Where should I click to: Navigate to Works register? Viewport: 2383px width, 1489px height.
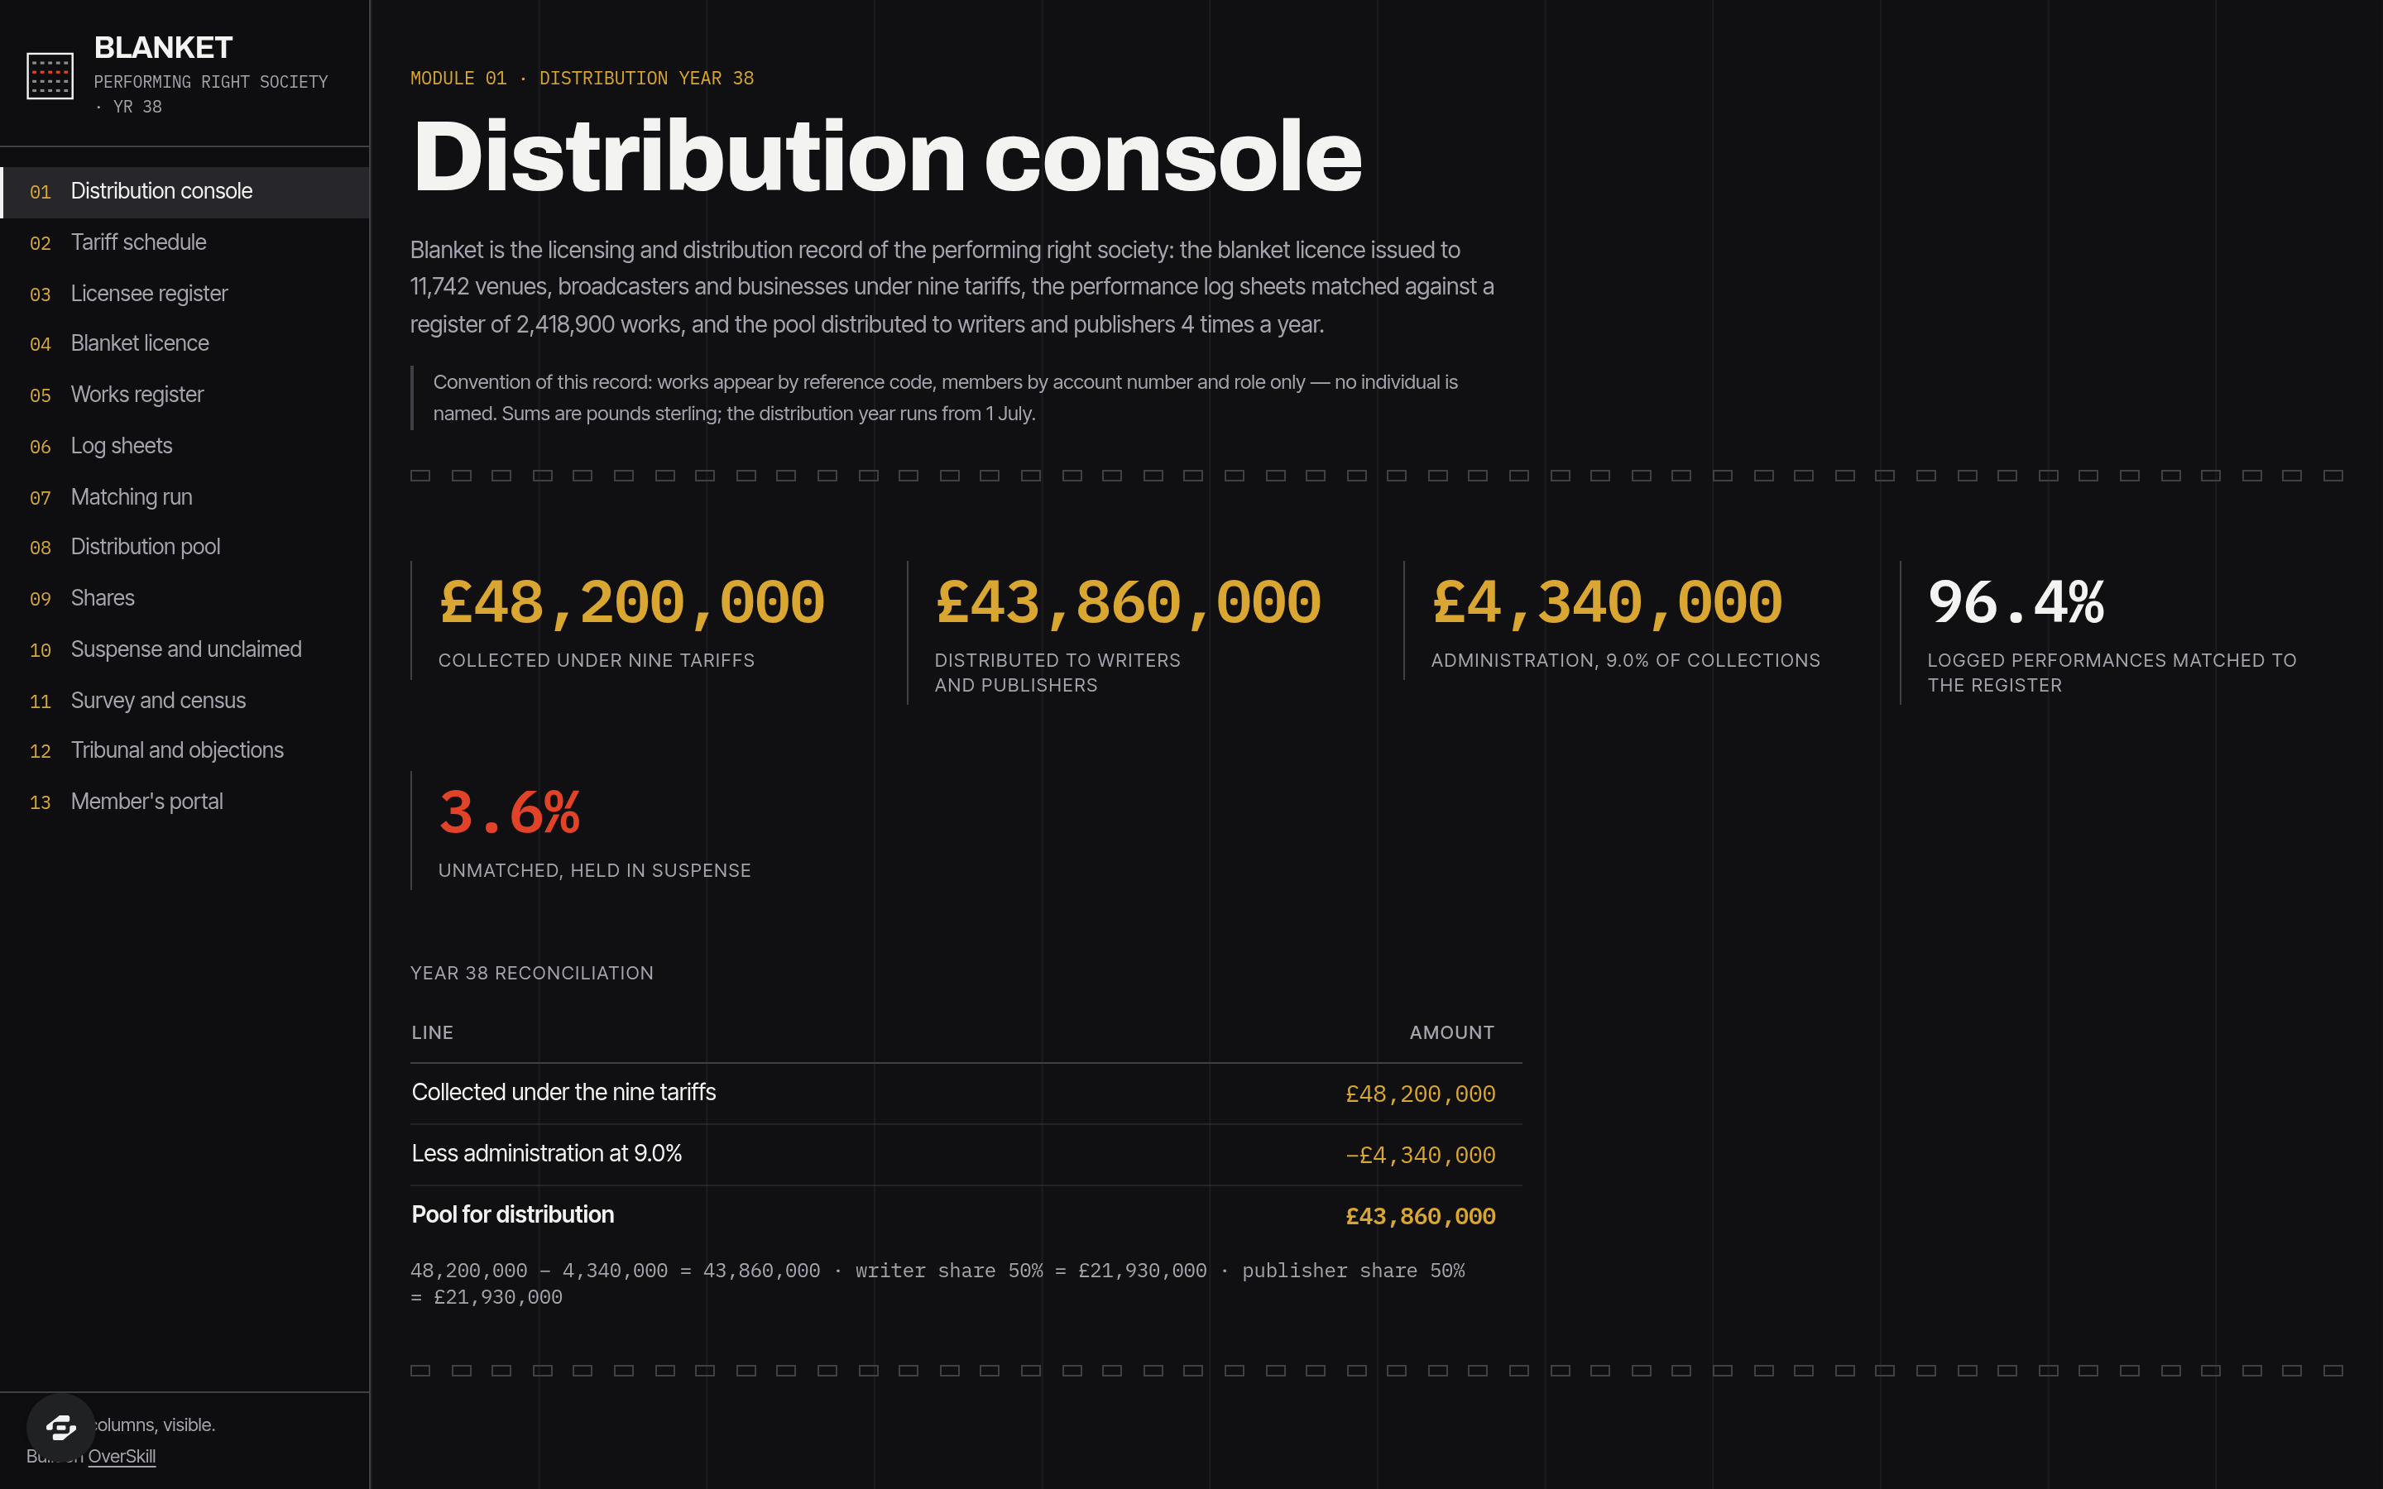tap(185, 395)
